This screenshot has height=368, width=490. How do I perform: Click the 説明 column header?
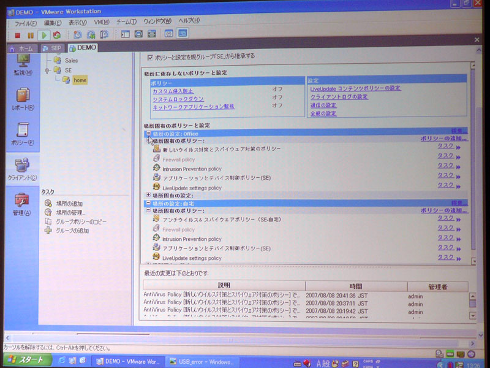tap(224, 285)
